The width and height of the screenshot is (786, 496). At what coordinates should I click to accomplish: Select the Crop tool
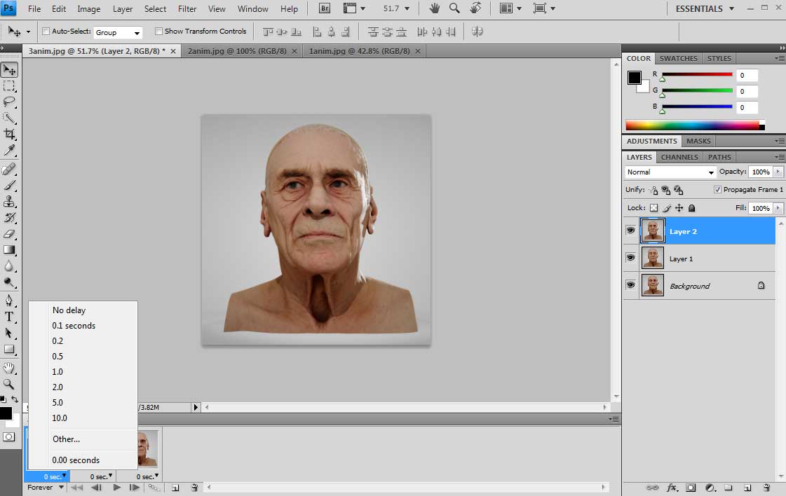click(x=9, y=133)
